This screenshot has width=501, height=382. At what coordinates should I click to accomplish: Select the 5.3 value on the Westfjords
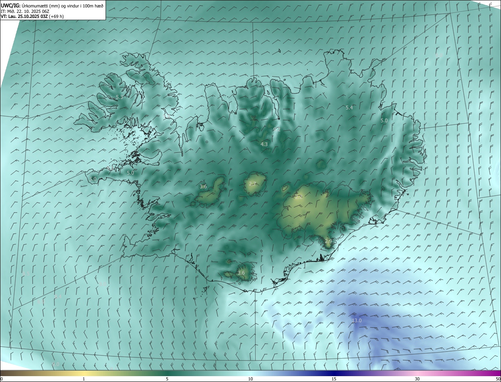click(x=119, y=97)
